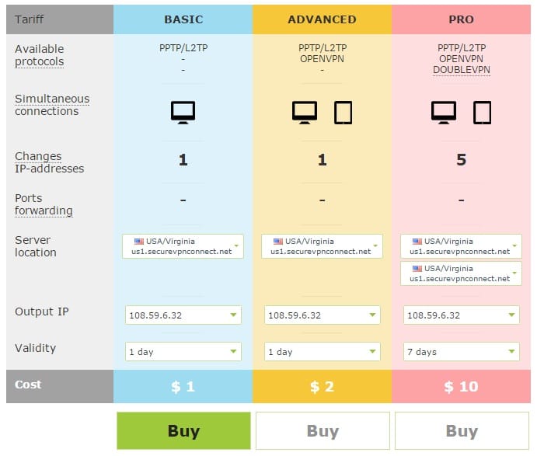
Task: Buy the Advanced plan
Action: (x=323, y=430)
